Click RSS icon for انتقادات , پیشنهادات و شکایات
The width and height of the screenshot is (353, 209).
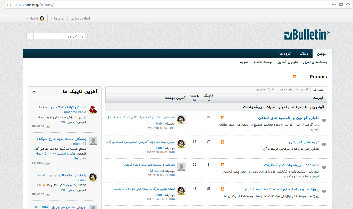(223, 165)
